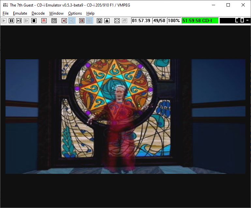Click the black front panel display
This screenshot has width=251, height=208.
(x=235, y=21)
